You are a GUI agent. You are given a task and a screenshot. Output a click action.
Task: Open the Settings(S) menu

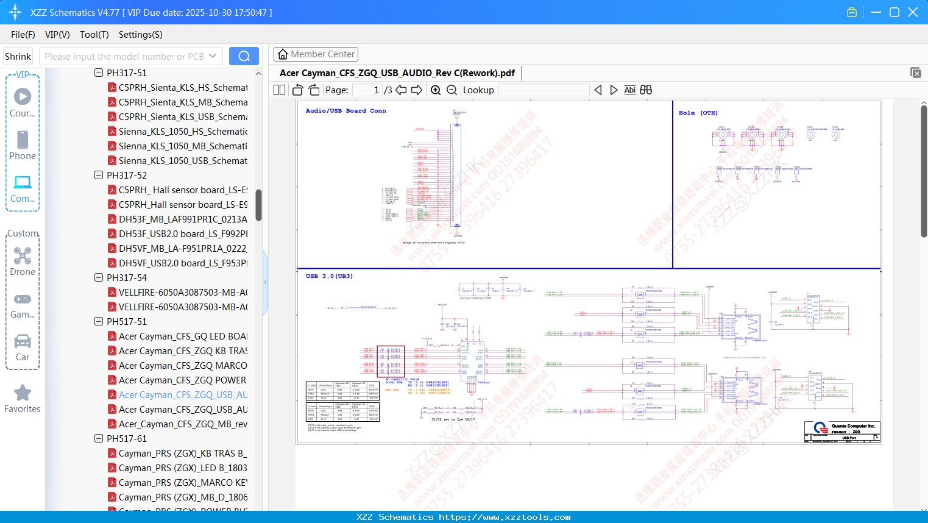pos(141,35)
